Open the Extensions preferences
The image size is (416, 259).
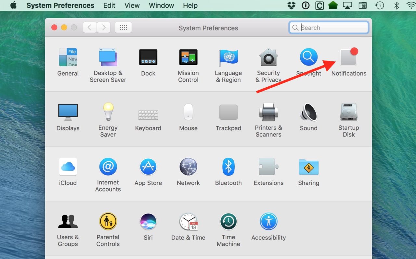268,172
